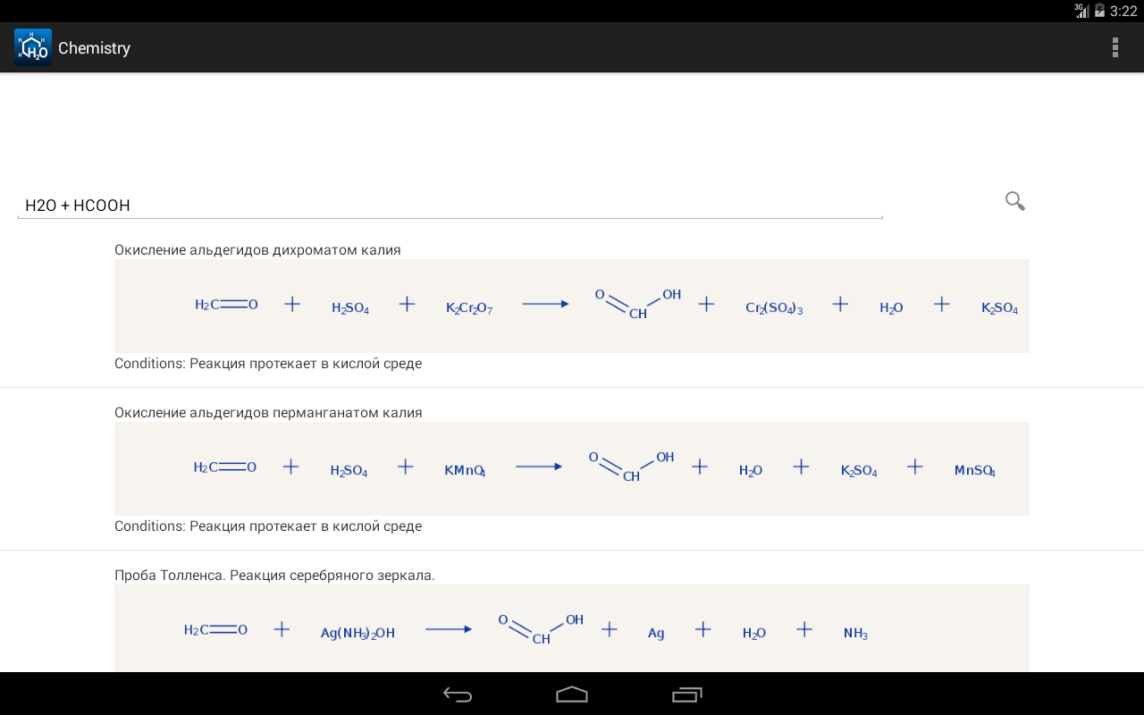Tap NH3 product in Tollens reaction

(855, 633)
